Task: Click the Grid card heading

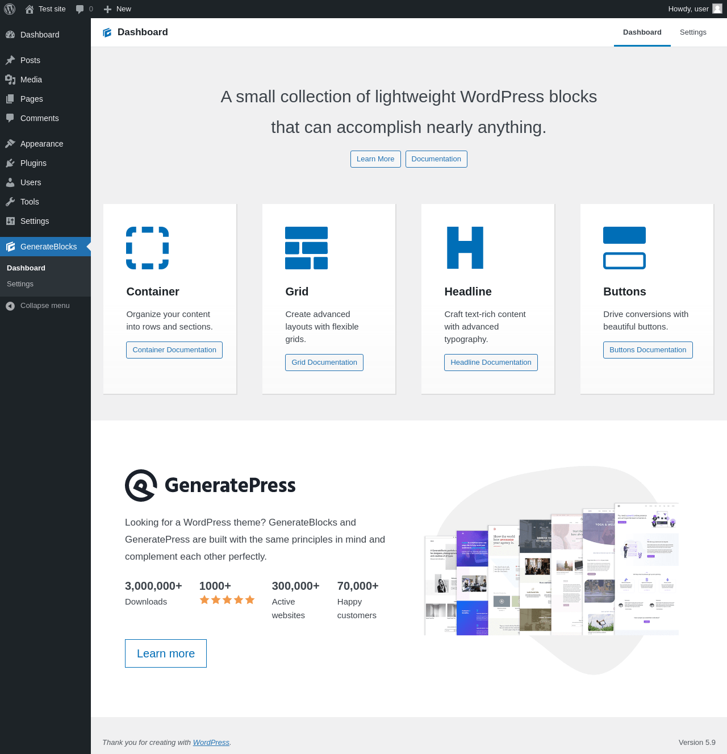Action: click(297, 291)
